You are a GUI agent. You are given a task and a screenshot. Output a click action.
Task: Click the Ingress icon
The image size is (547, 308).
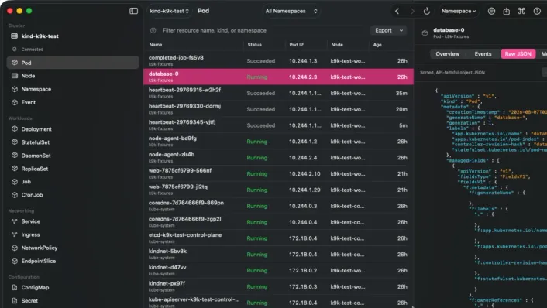[x=15, y=234]
